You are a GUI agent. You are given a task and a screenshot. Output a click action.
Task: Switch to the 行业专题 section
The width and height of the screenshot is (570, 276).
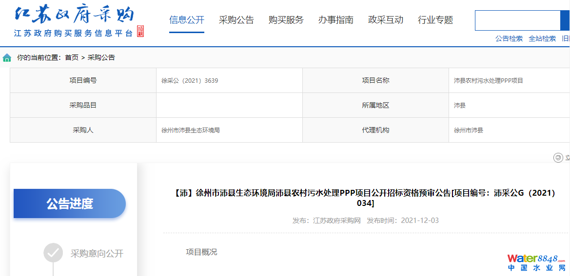tap(435, 20)
